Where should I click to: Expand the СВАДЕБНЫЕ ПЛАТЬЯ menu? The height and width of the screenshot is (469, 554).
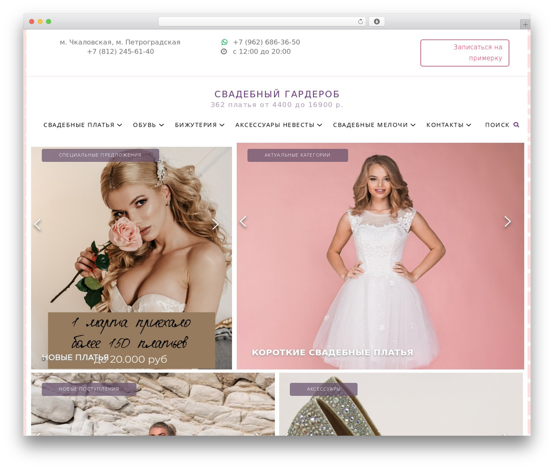click(x=83, y=125)
